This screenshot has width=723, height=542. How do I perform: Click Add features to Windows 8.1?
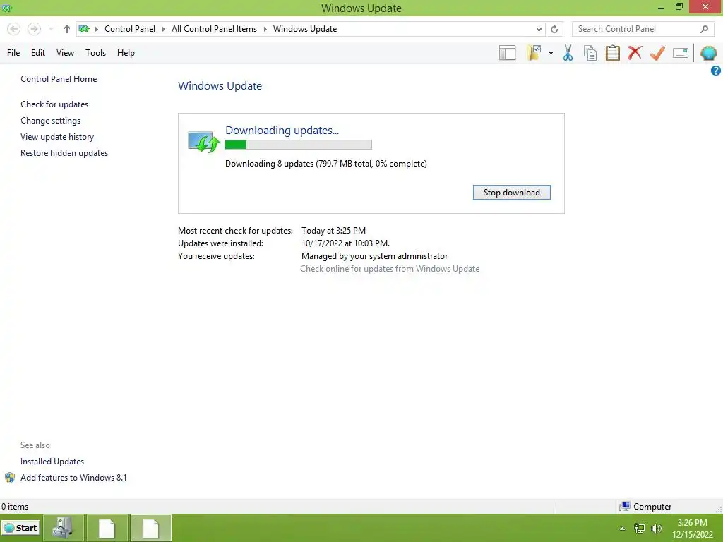[73, 478]
